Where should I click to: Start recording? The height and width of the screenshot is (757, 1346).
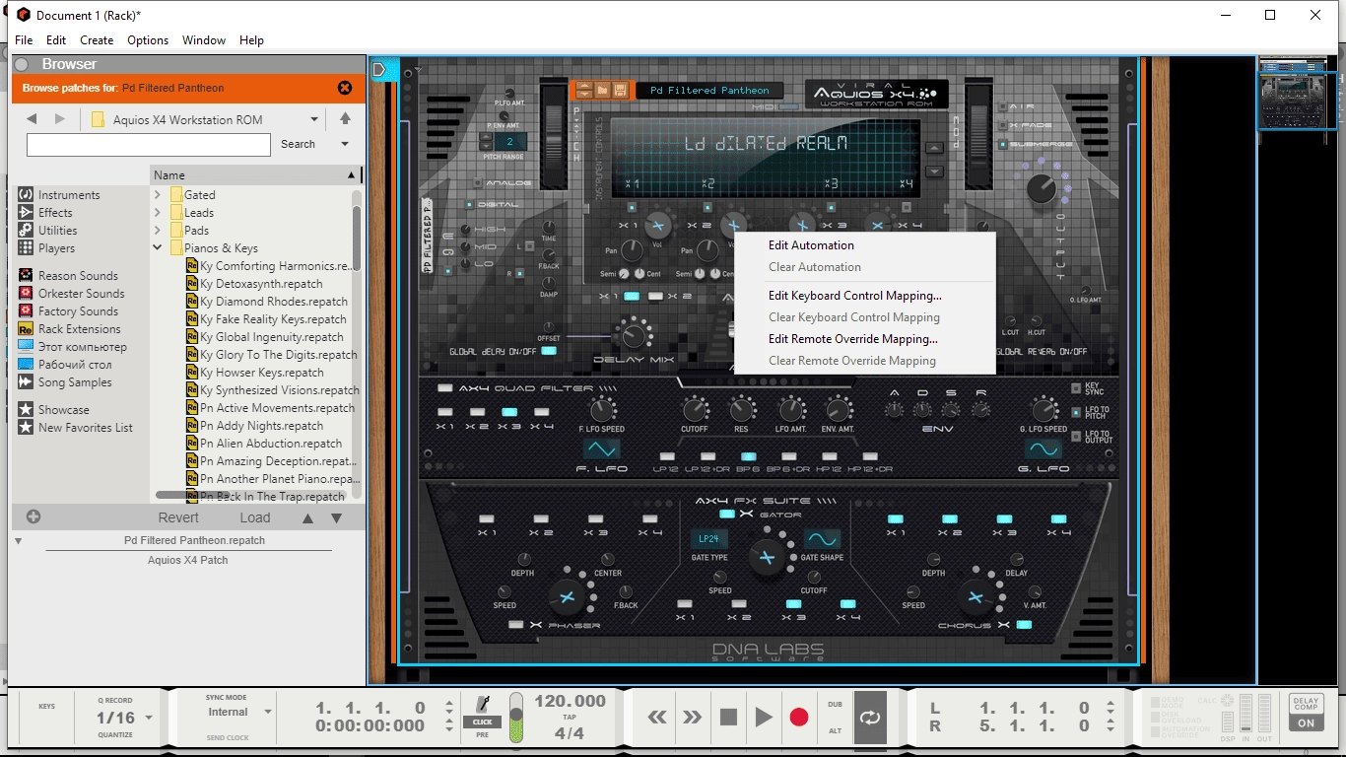[799, 717]
